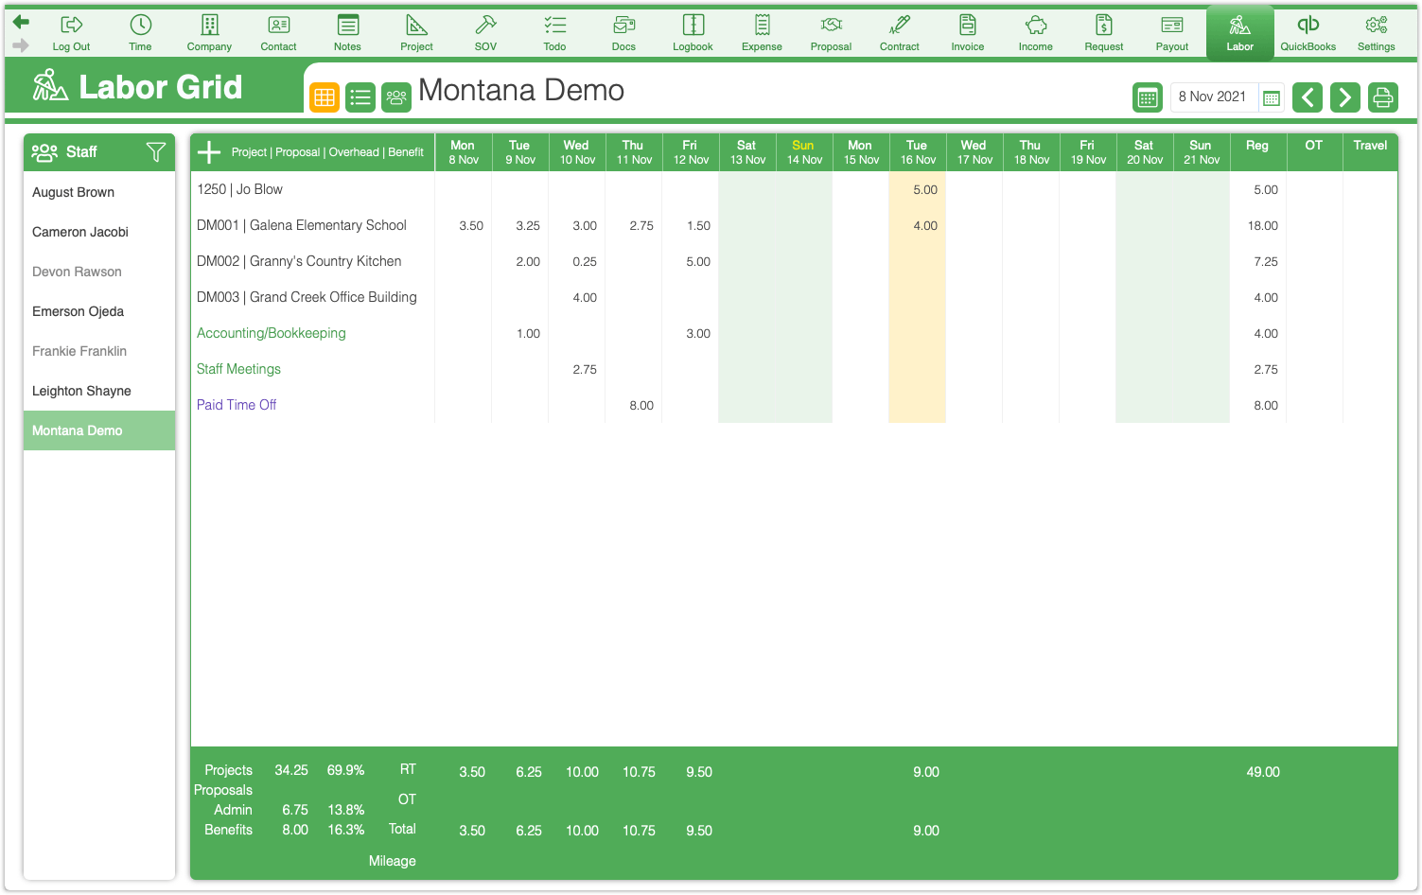Switch to staff group view toggle
Screen dimensions: 1422x895
(396, 97)
